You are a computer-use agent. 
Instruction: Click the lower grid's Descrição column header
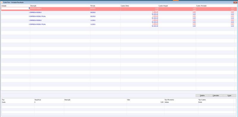(67, 100)
